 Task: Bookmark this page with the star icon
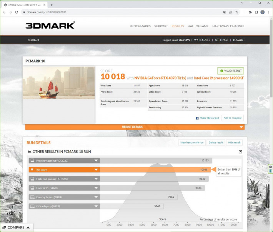[236, 12]
